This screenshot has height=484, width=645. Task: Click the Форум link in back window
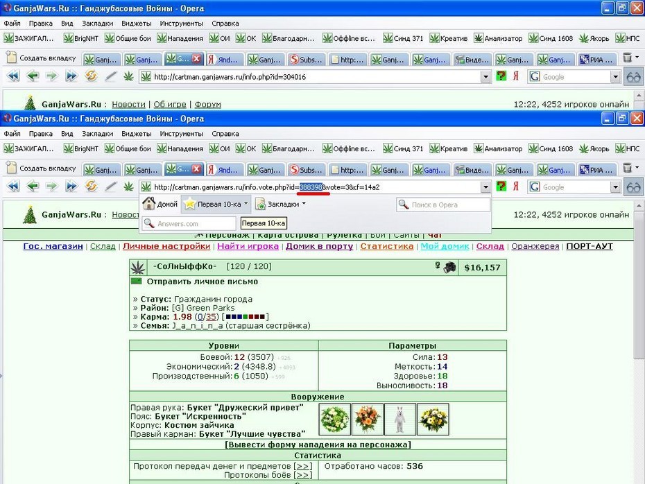click(x=208, y=104)
